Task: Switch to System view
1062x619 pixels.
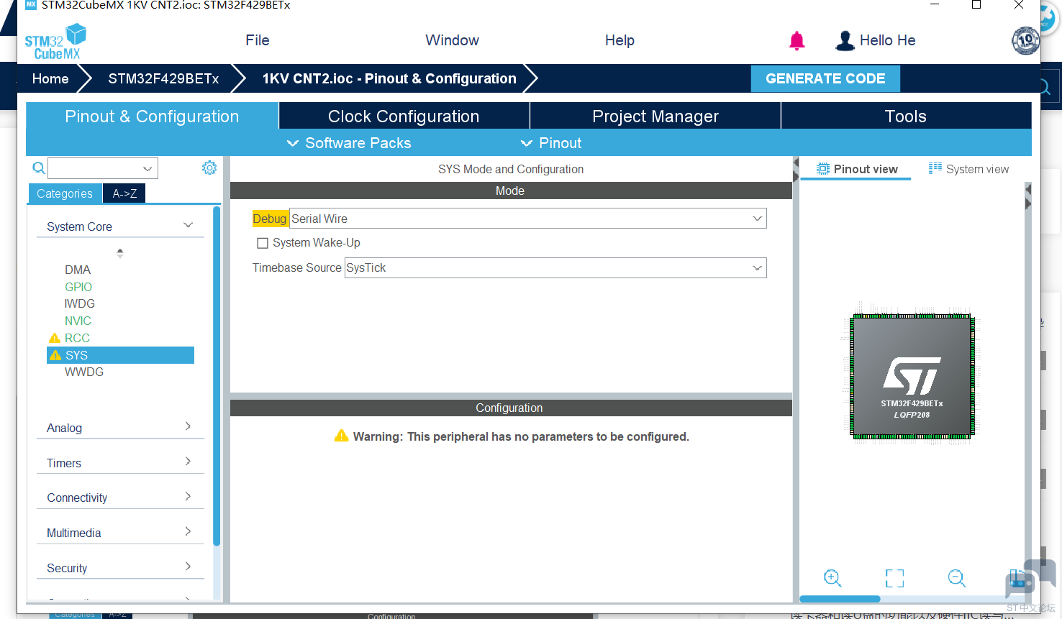Action: tap(968, 169)
